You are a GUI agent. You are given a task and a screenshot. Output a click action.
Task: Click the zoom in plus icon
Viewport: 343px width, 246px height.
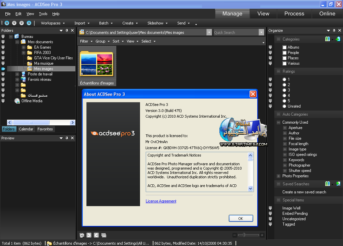click(x=262, y=235)
